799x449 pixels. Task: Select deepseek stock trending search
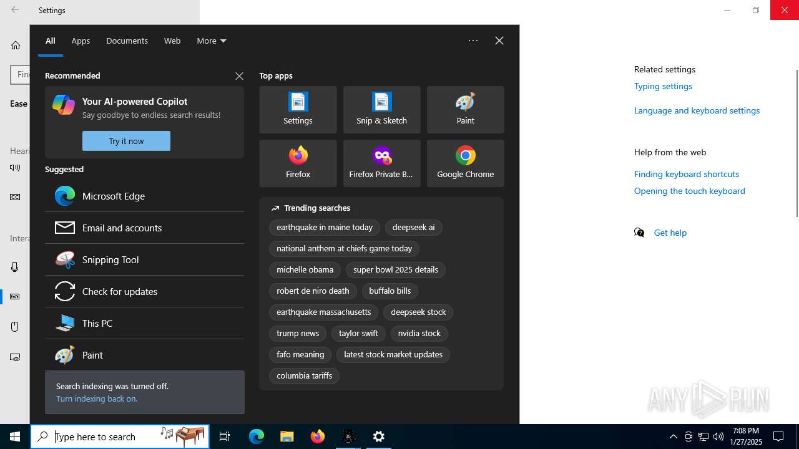point(418,312)
